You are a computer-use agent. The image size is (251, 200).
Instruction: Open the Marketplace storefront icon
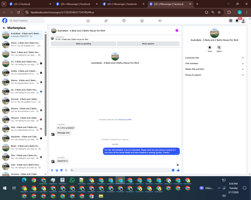(x=142, y=20)
